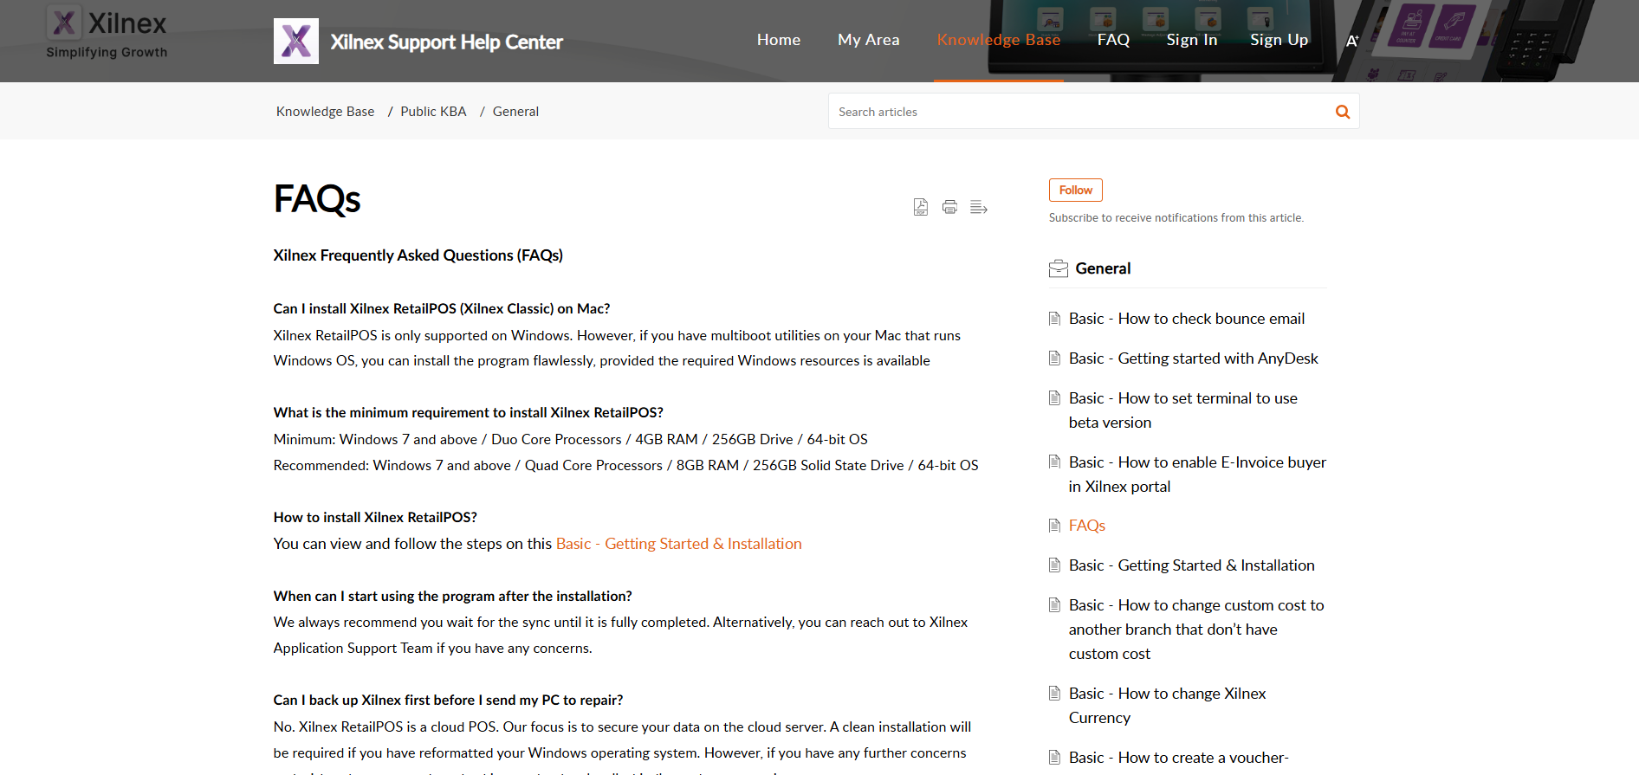This screenshot has height=775, width=1639.
Task: Click the Sign Up link
Action: tap(1279, 40)
